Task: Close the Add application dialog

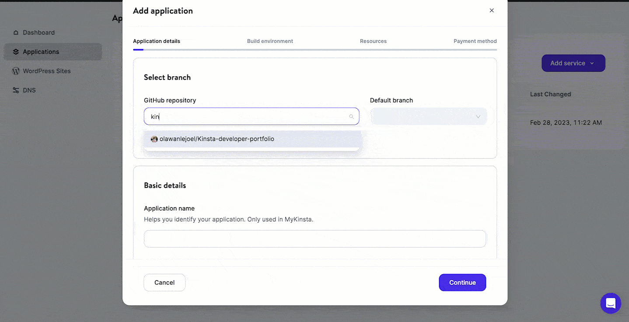Action: coord(492,10)
